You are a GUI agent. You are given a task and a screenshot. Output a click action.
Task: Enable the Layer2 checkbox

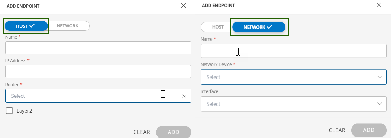9,111
